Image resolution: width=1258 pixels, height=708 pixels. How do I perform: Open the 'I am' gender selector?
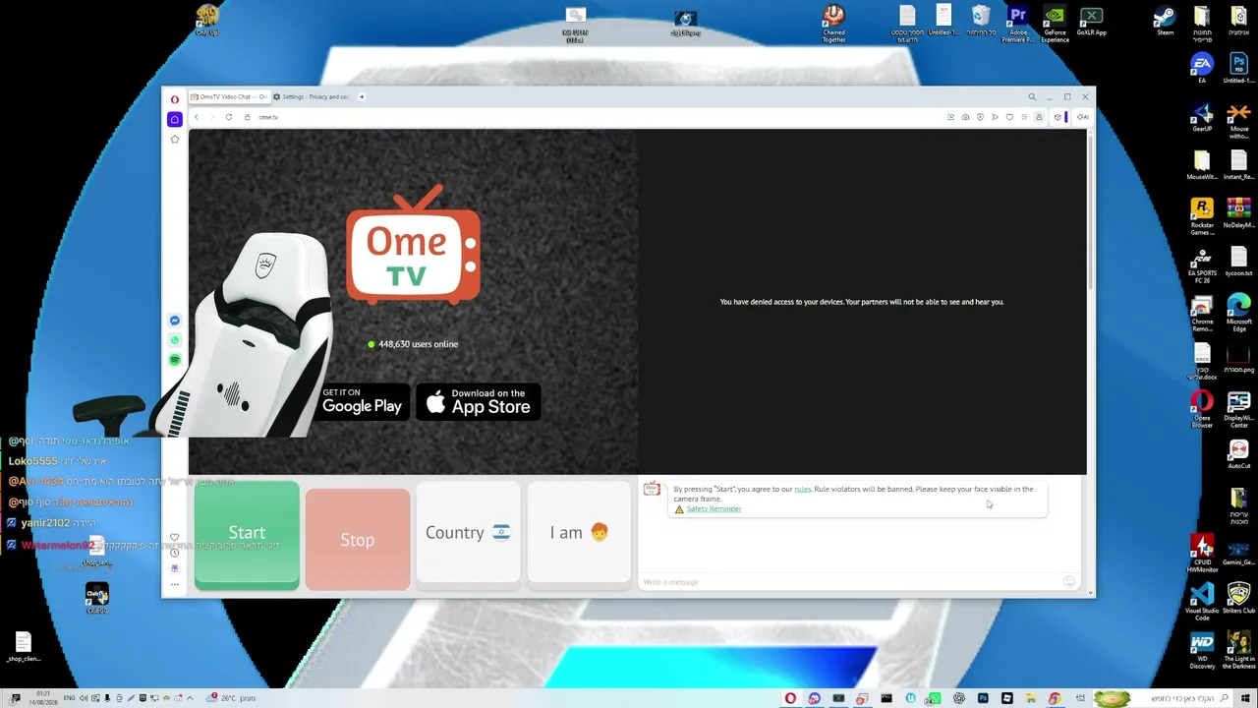(x=579, y=533)
